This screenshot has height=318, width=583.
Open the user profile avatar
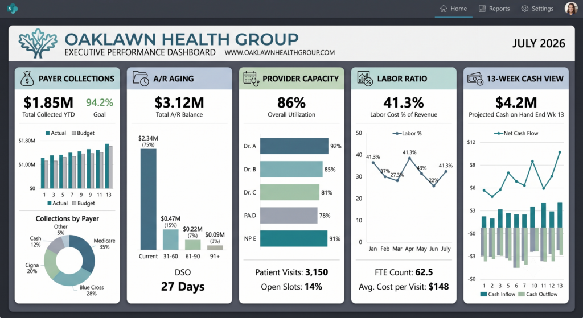click(x=570, y=8)
